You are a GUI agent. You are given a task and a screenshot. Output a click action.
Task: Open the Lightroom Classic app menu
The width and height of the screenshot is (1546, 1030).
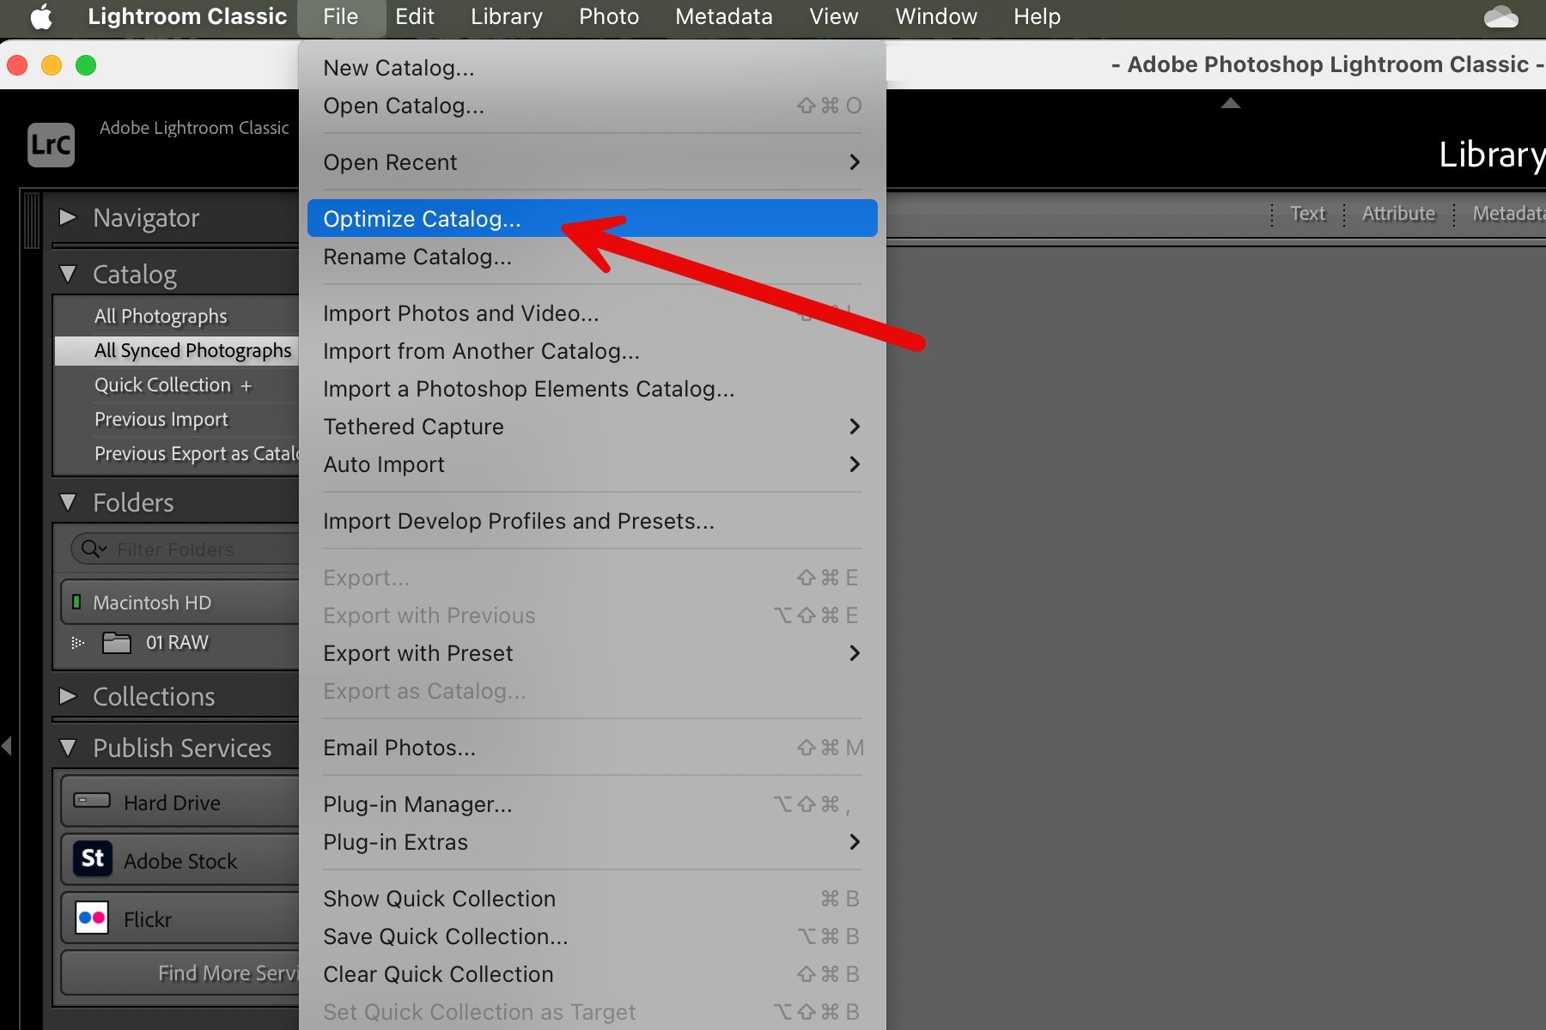[x=187, y=16]
